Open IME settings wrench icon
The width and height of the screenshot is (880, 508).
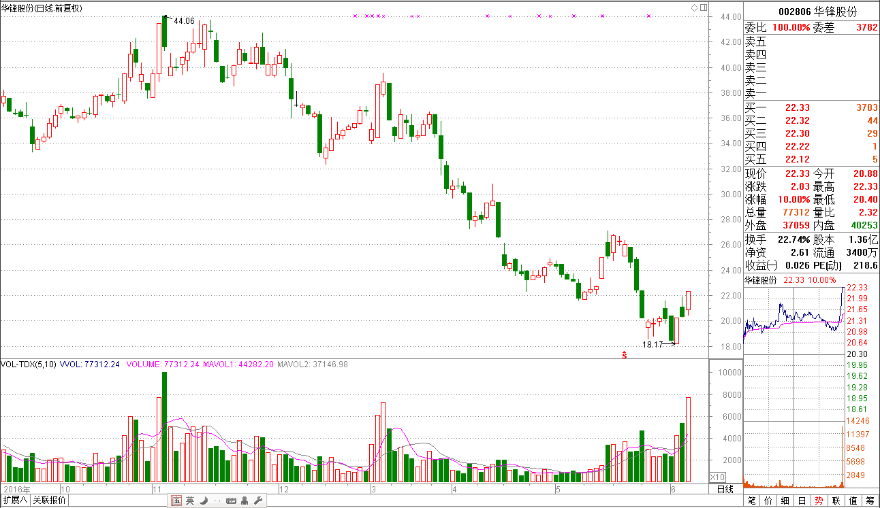coord(258,501)
